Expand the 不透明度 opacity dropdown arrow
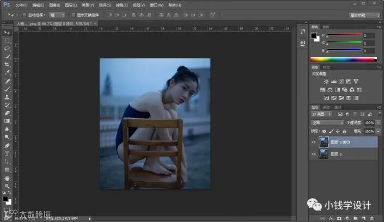 click(378, 123)
